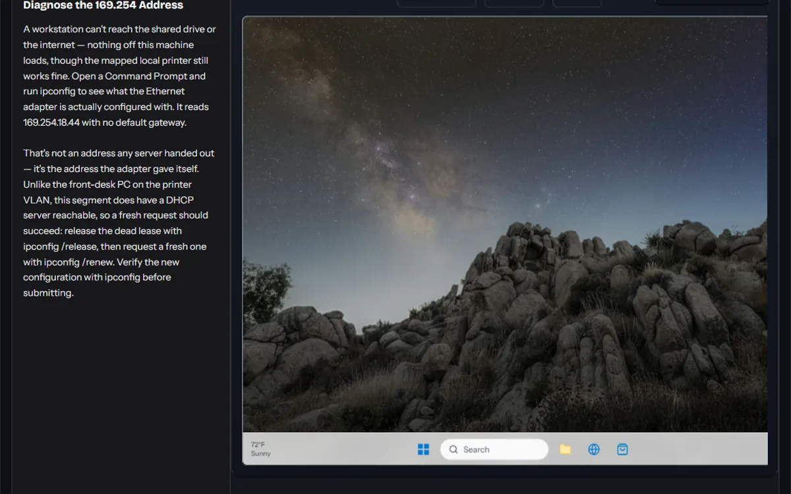Screen dimensions: 791x494
Task: Click the cropped middle button above the desktop
Action: (514, 3)
